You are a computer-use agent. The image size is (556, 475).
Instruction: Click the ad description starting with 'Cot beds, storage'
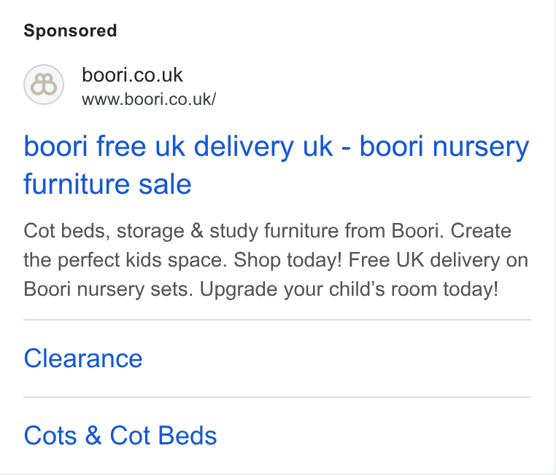276,260
